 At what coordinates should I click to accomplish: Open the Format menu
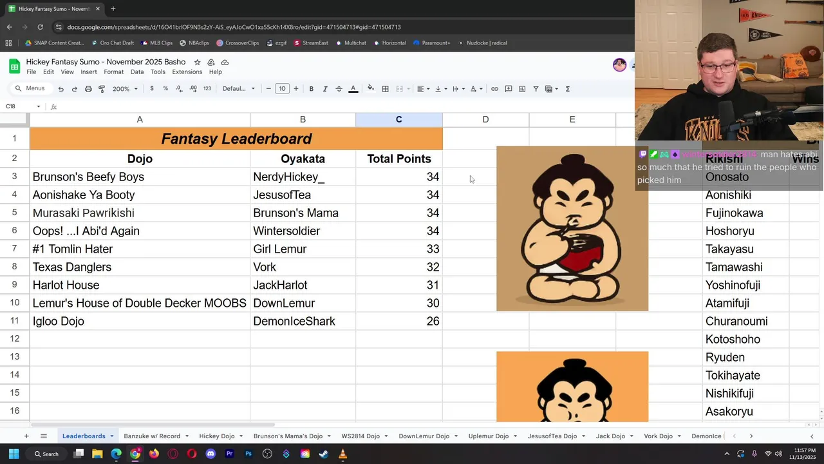113,72
